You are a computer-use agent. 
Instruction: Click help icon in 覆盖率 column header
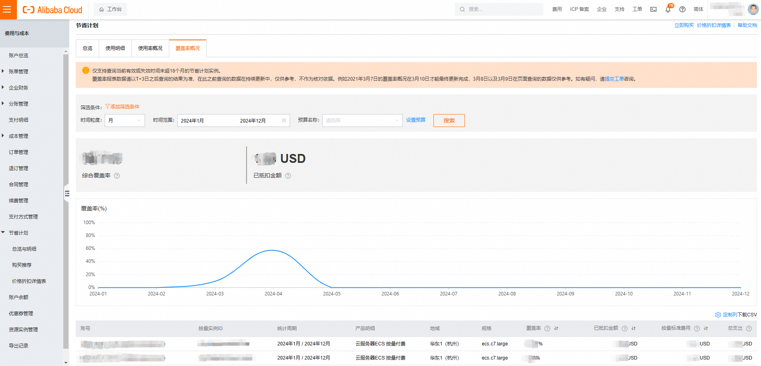(x=547, y=329)
